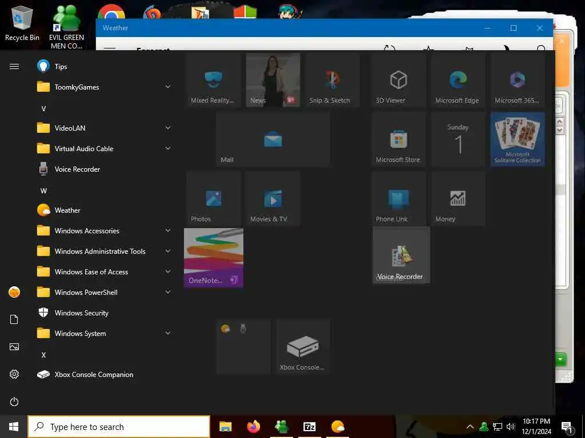
Task: Focus the Type here to search box
Action: (119, 427)
